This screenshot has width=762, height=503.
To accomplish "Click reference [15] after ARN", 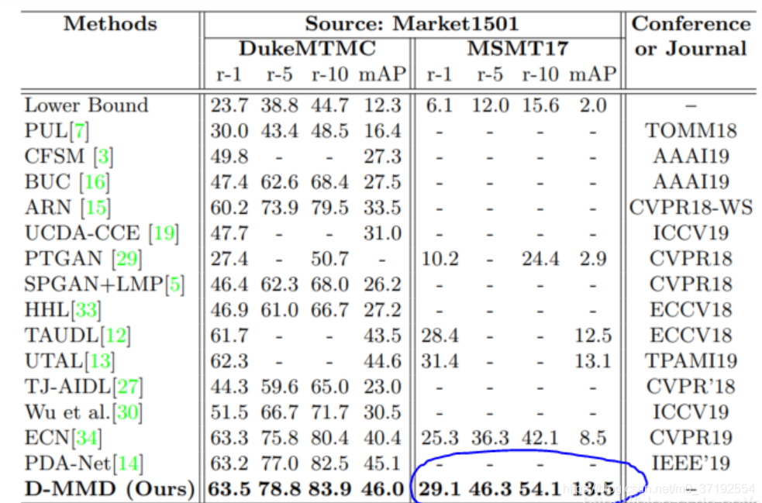I will pos(96,208).
